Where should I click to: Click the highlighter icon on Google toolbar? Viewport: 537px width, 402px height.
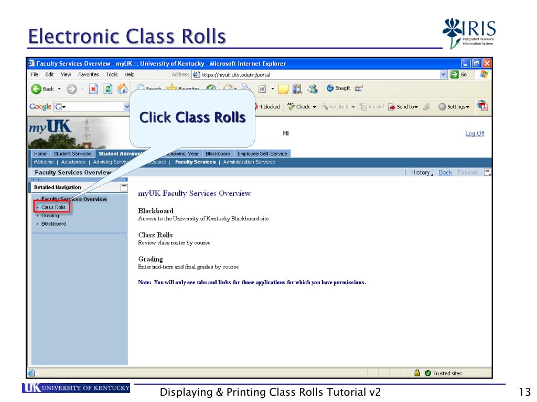[426, 107]
